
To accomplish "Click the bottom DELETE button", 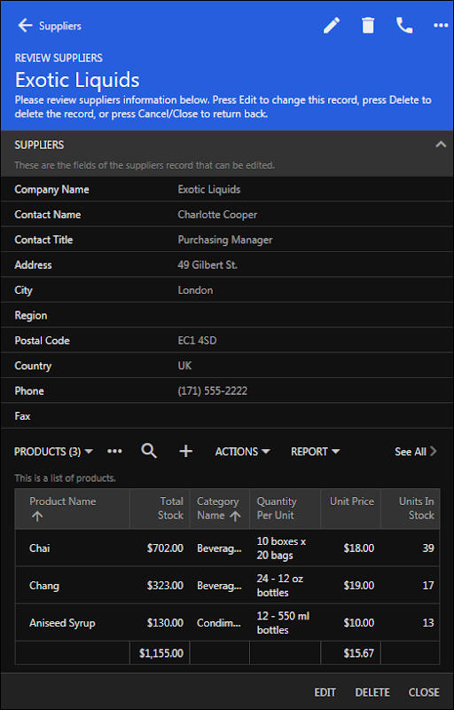I will [372, 692].
